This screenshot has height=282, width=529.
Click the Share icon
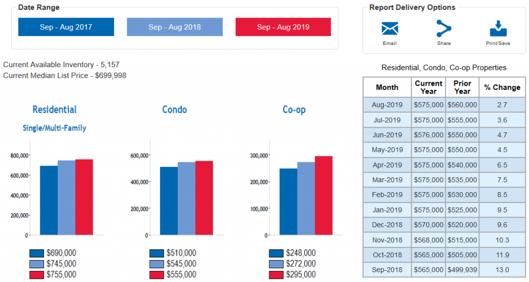pyautogui.click(x=444, y=28)
